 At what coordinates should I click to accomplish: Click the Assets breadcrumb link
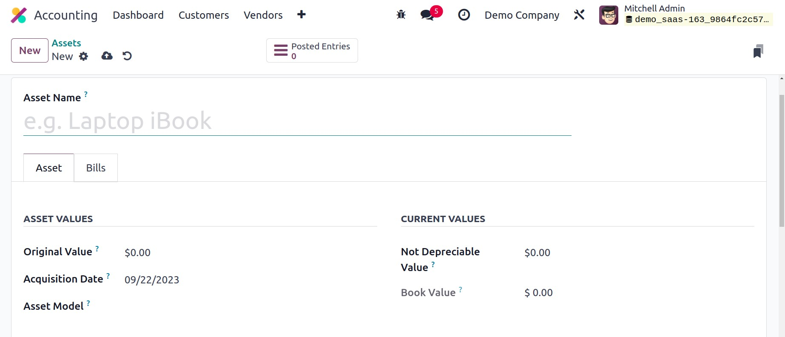click(66, 43)
